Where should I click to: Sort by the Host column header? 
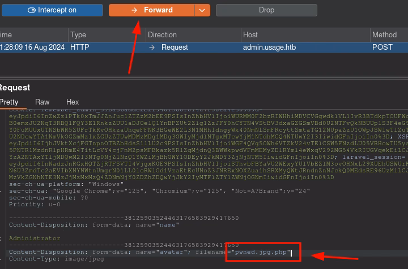pos(305,35)
